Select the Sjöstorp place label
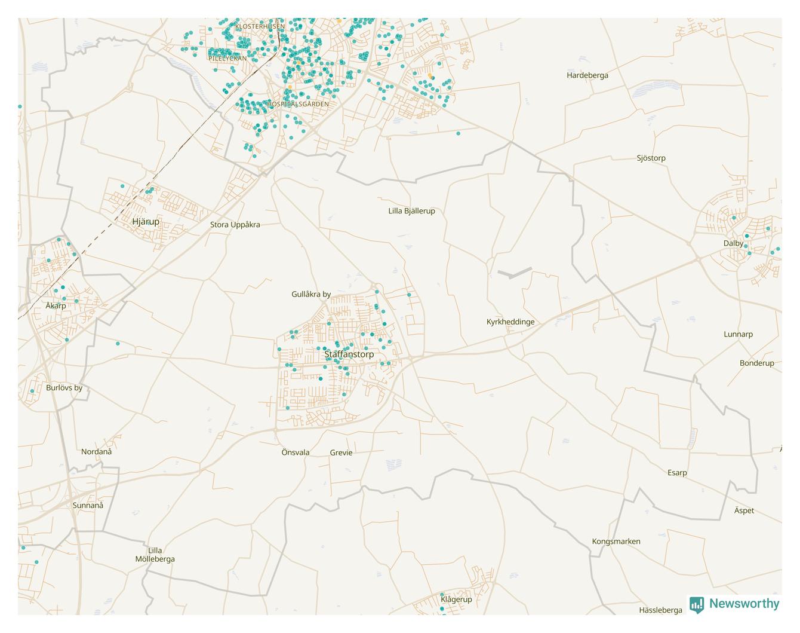This screenshot has width=800, height=633. [x=651, y=158]
